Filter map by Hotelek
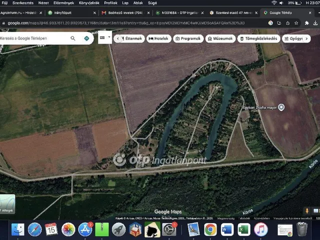This screenshot has width=320, height=240. pos(159,38)
